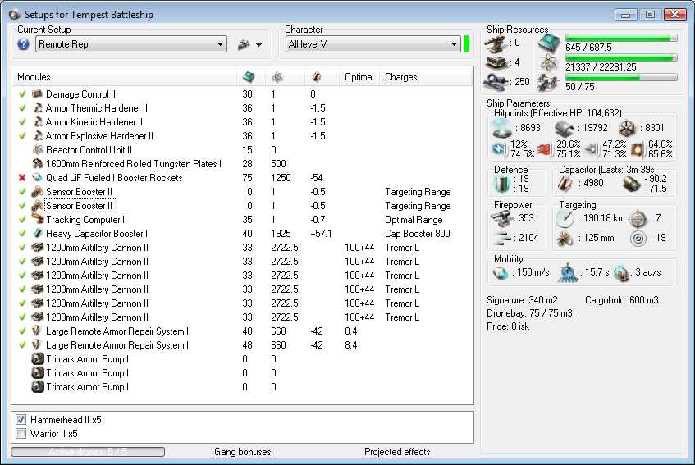Click the capacitor column header icon
Viewport: 695px width, 465px height.
[x=317, y=77]
